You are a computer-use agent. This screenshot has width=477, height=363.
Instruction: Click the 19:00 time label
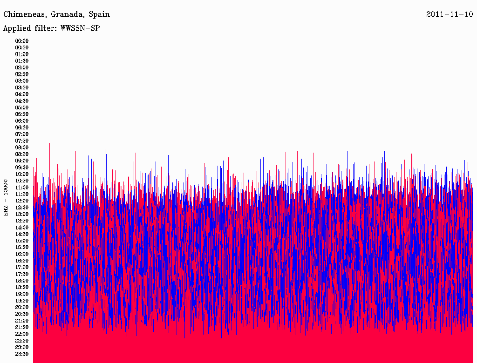22,294
